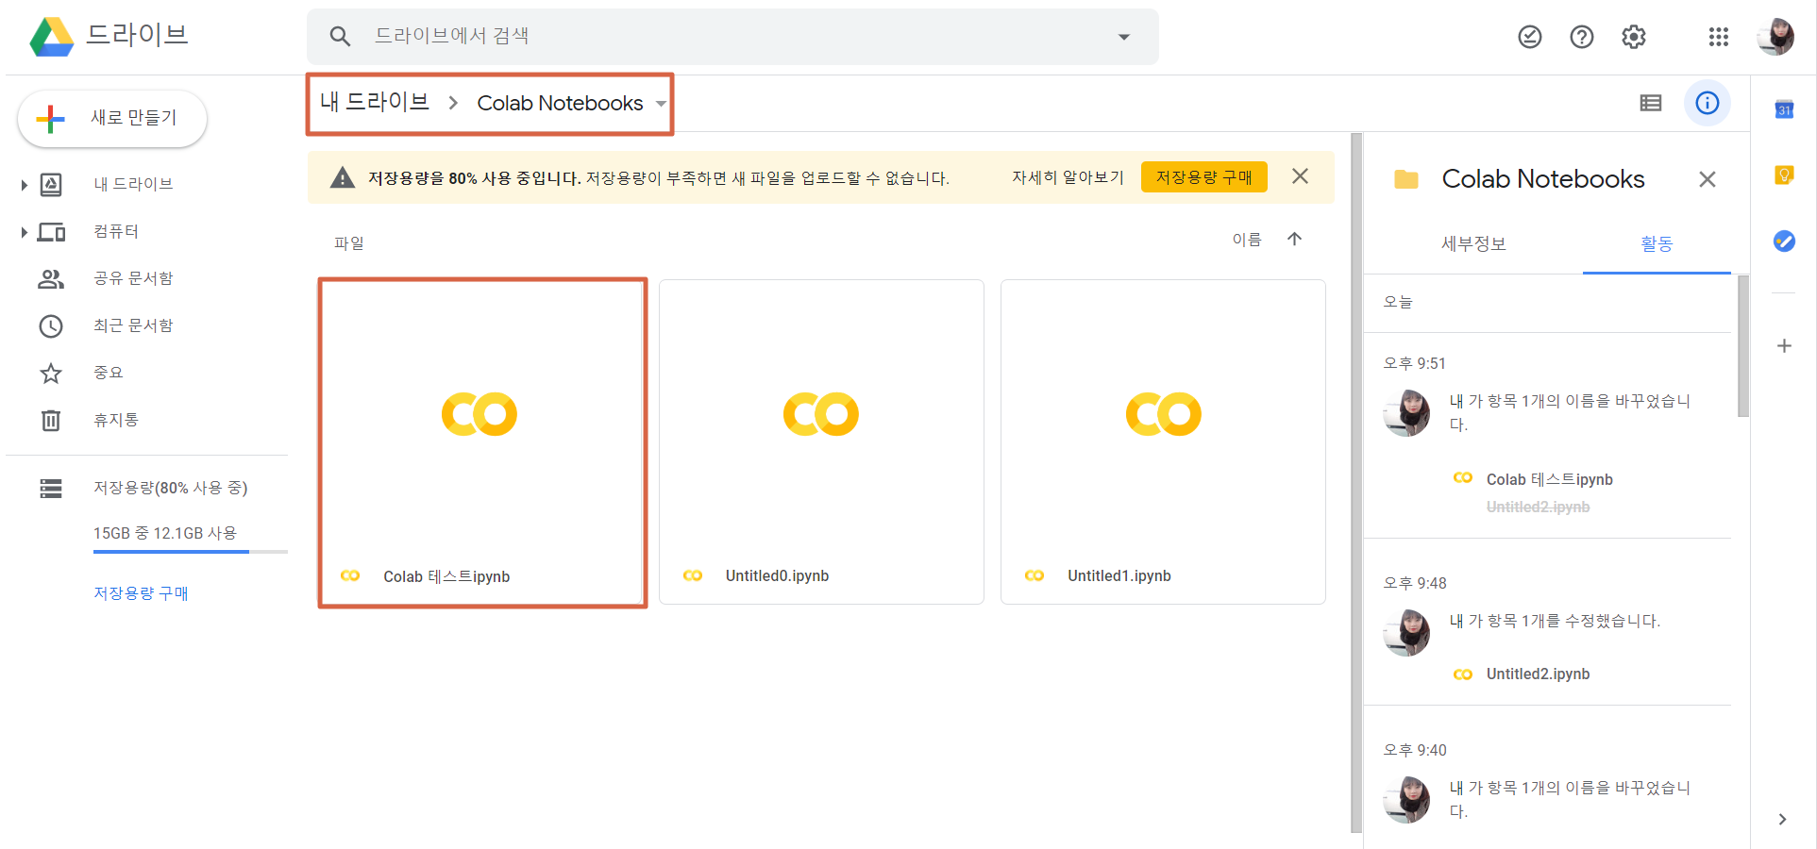The image size is (1817, 849).
Task: Open the Google apps grid
Action: click(1719, 37)
